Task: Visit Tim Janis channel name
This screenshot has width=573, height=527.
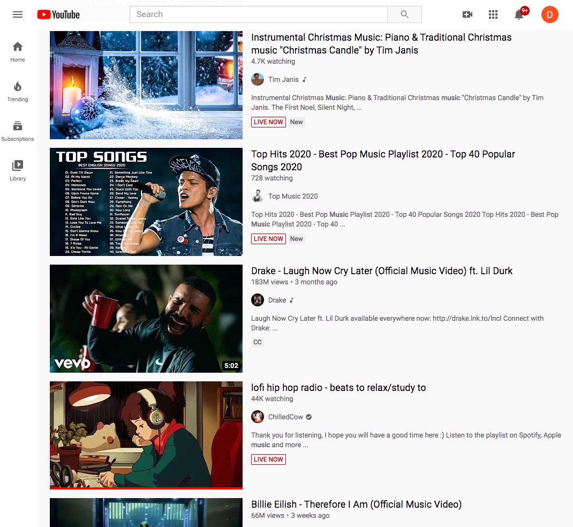Action: [283, 80]
